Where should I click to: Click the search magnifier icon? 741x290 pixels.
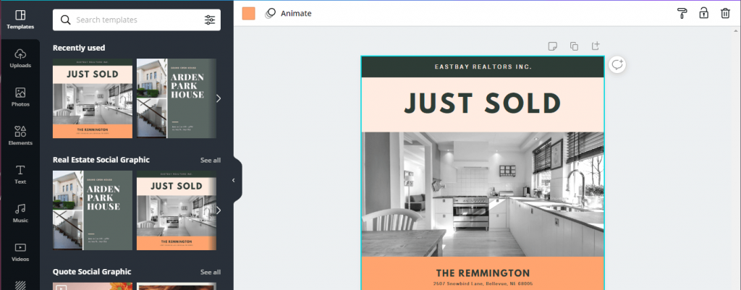(x=67, y=20)
